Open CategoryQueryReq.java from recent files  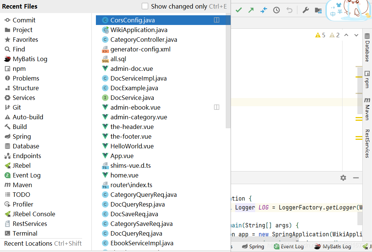pos(143,195)
